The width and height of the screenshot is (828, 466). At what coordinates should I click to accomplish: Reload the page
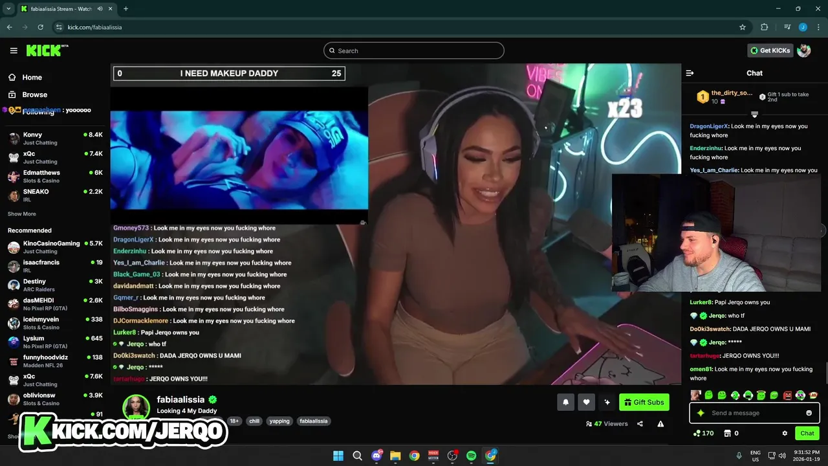coord(40,27)
